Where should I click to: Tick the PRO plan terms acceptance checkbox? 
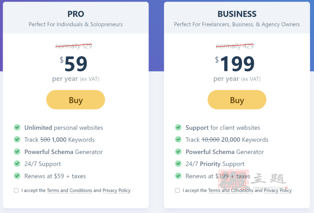click(x=16, y=190)
